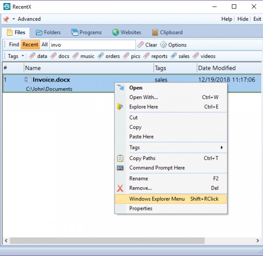Image resolution: width=263 pixels, height=256 pixels.
Task: Click the Explore Here folder icon
Action: 120,107
